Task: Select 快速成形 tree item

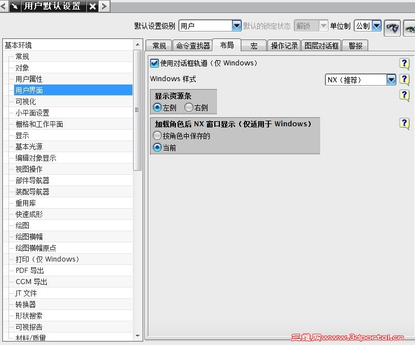Action: click(29, 214)
